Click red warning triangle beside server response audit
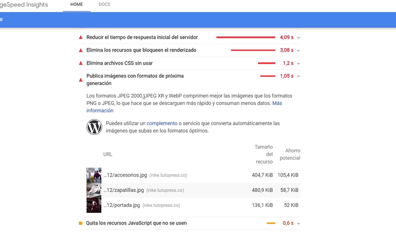The height and width of the screenshot is (236, 396). coord(81,37)
